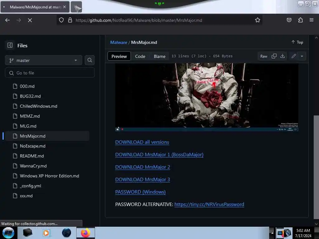Click the Go to file search field

[50, 73]
